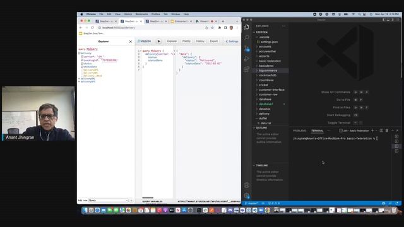Check the DeliveryDHL fragment checkbox
The height and width of the screenshot is (227, 404).
point(82,73)
